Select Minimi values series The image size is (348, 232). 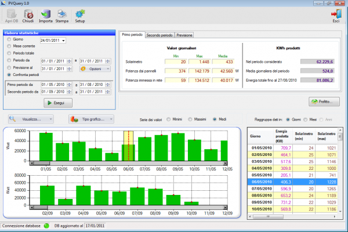[x=168, y=119]
